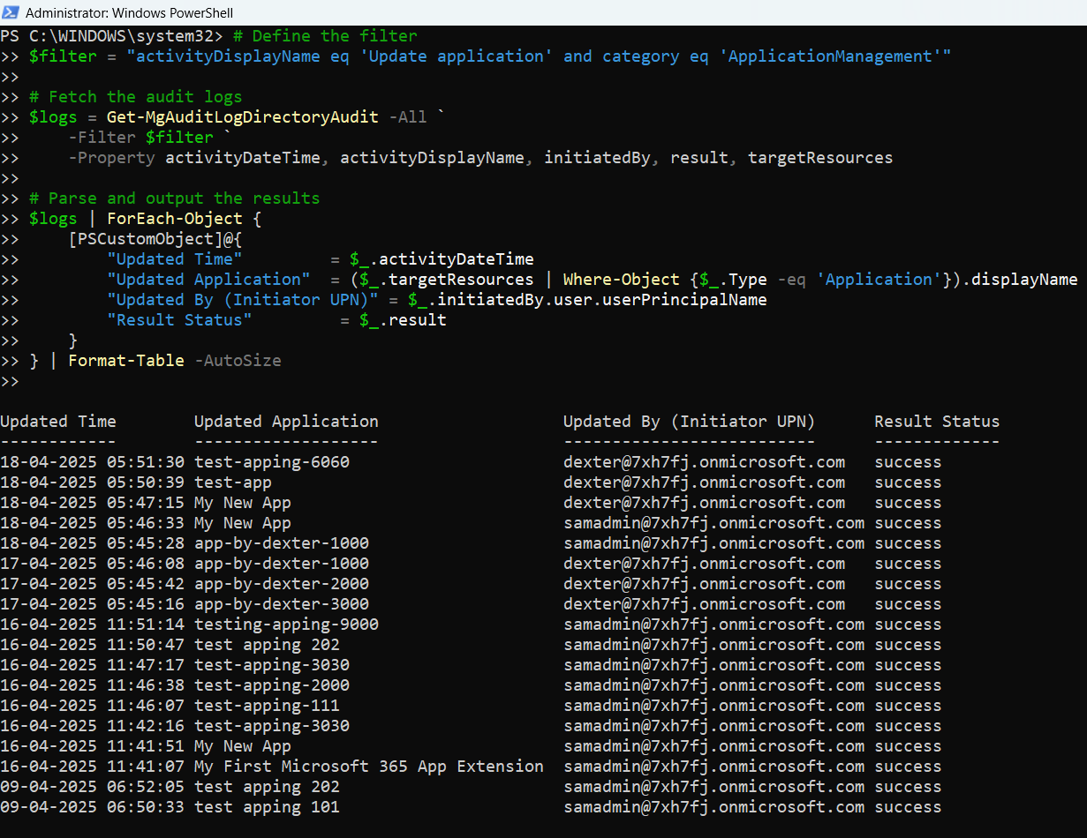Click the My First Microsoft 365 App Extension entry
The width and height of the screenshot is (1087, 838).
369,767
